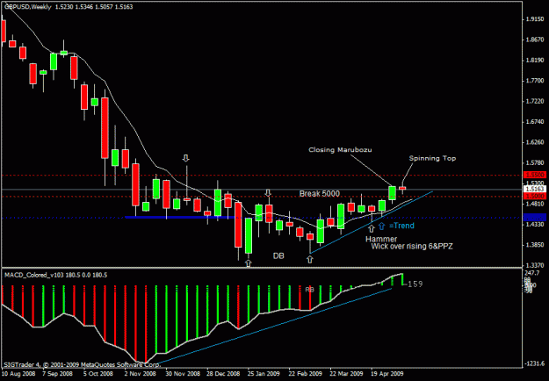This screenshot has height=381, width=549.
Task: Select the down arrow above the 30 Nov 2008 wick
Action: [186, 158]
